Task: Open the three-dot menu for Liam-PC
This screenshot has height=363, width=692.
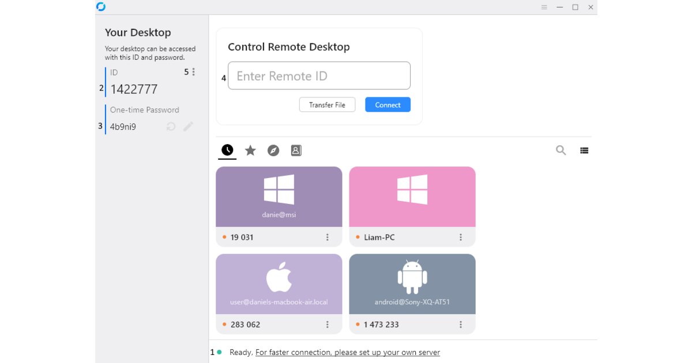Action: [461, 237]
